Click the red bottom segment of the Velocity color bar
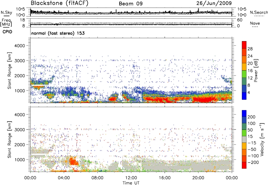This screenshot has height=185, width=268. [244, 165]
